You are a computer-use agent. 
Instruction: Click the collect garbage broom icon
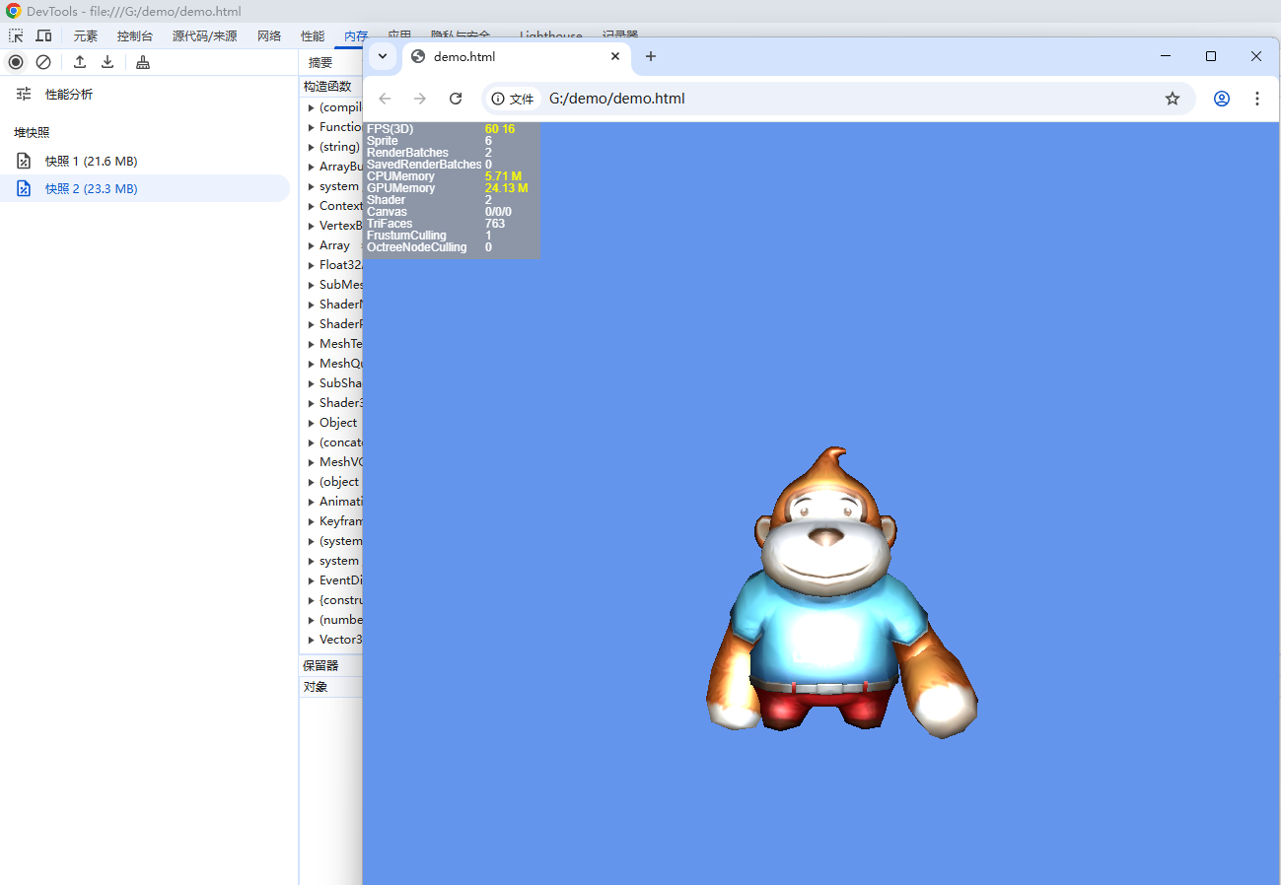point(143,62)
